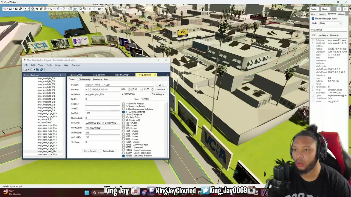Expand the Ymap property row

click(313, 90)
